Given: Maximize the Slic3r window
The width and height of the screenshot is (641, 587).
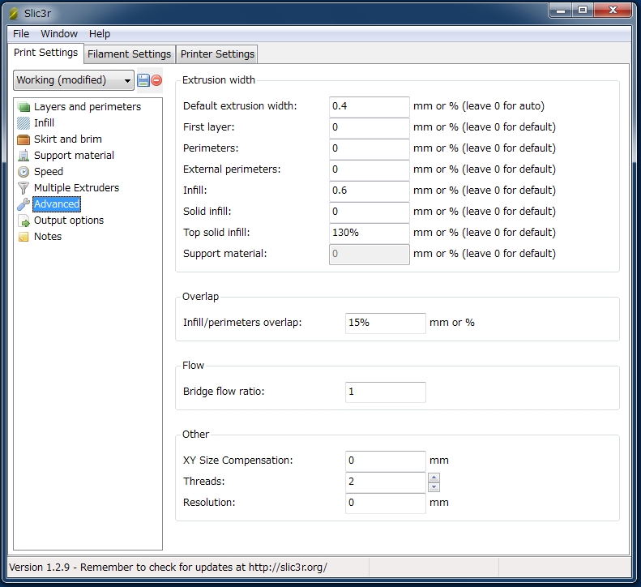Looking at the screenshot, I should pos(583,11).
